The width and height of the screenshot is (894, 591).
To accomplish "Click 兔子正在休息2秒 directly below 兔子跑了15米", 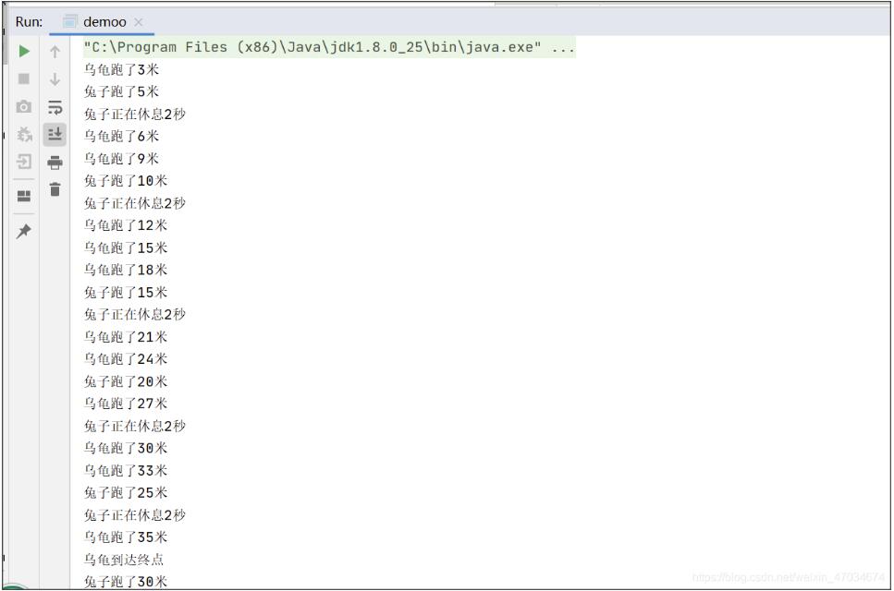I will click(x=135, y=314).
